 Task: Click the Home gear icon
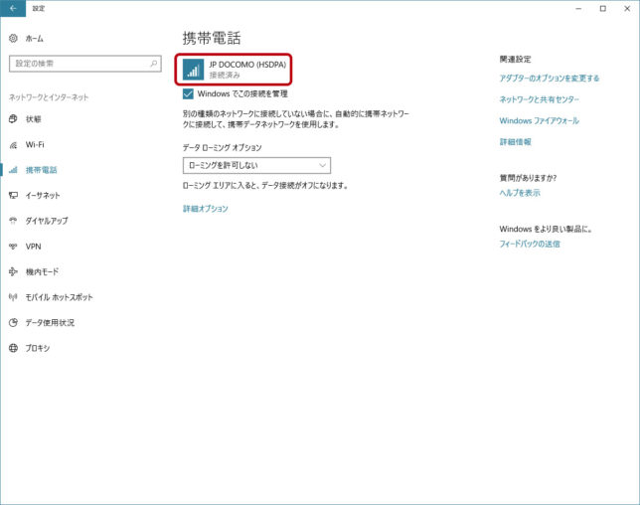click(x=13, y=39)
